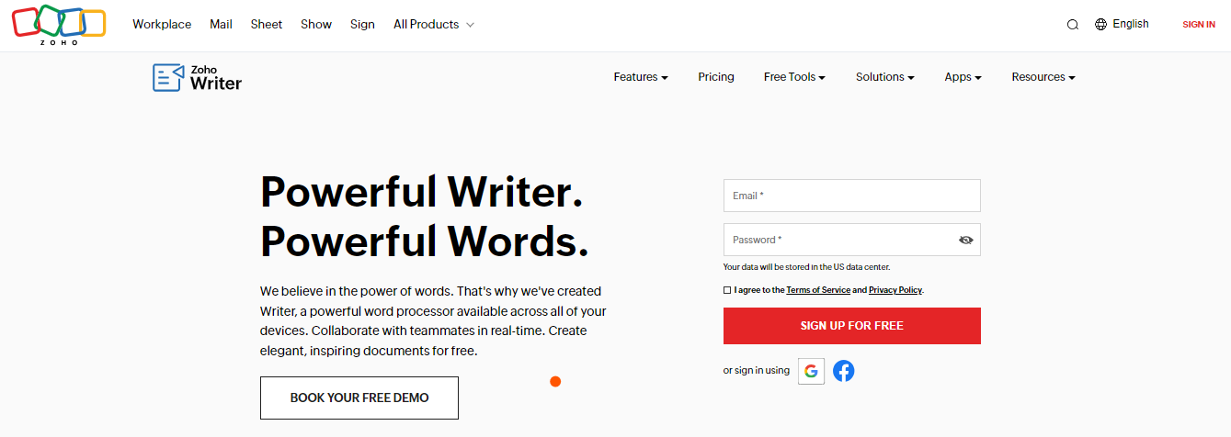The image size is (1231, 437).
Task: Select Workplace in the top bar
Action: (x=162, y=25)
